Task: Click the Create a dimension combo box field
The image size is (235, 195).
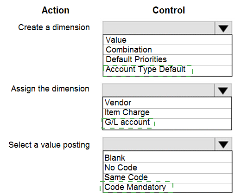Action: click(x=159, y=28)
